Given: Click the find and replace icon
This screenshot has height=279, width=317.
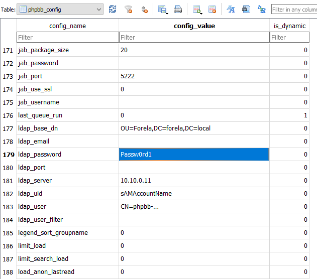Looking at the screenshot, I should pos(261,10).
